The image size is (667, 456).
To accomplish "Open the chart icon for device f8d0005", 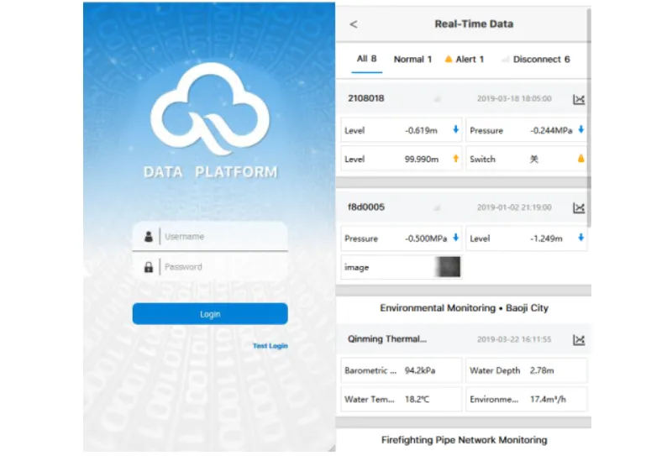I will click(579, 207).
